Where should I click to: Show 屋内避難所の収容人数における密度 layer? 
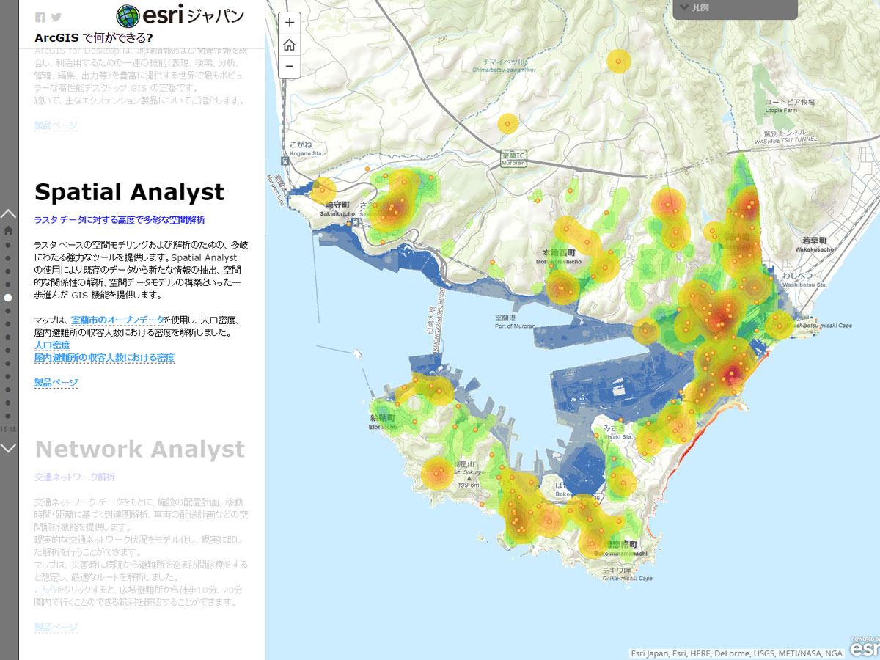pyautogui.click(x=104, y=358)
